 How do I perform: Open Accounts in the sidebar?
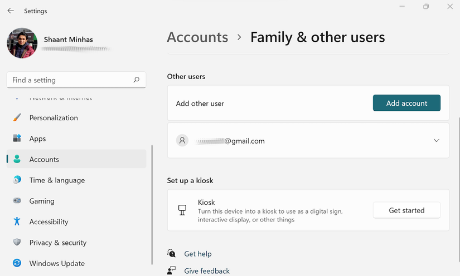(x=44, y=159)
